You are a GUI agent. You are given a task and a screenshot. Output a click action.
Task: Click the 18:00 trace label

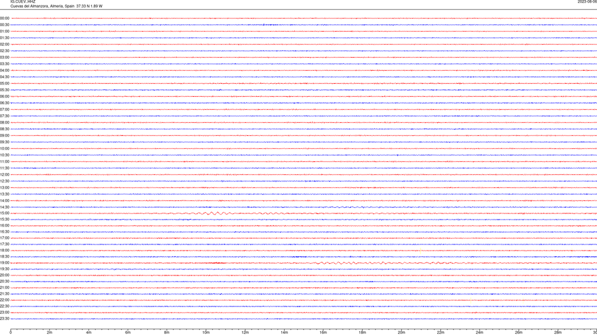4,250
